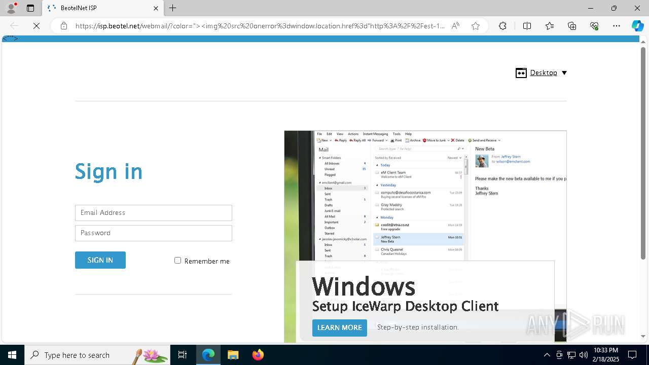Stop loading the page
The image size is (649, 365).
37,26
